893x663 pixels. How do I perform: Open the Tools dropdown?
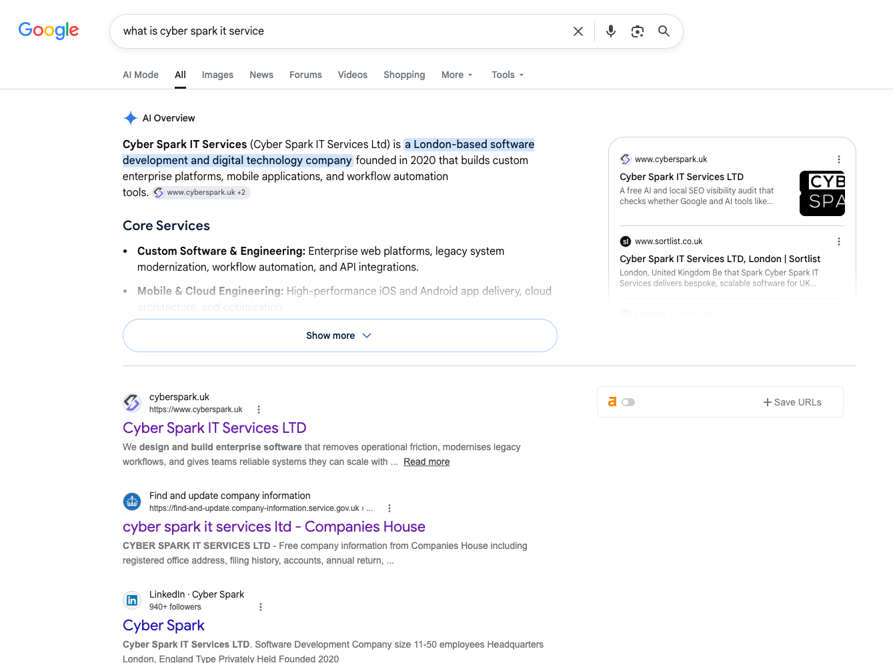point(508,75)
